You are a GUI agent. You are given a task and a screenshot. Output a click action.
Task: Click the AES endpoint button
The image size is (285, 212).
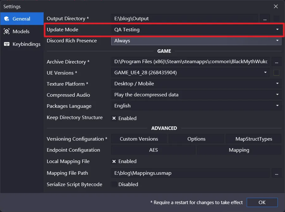(153, 150)
